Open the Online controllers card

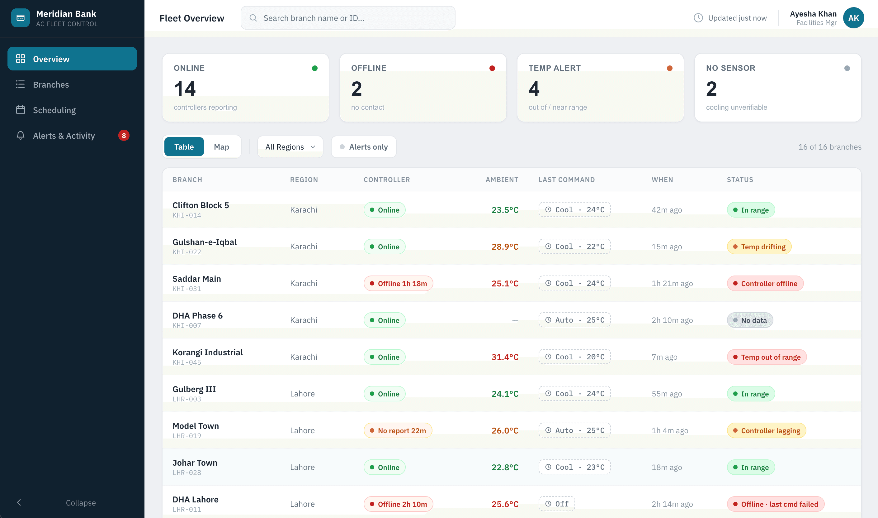[245, 88]
